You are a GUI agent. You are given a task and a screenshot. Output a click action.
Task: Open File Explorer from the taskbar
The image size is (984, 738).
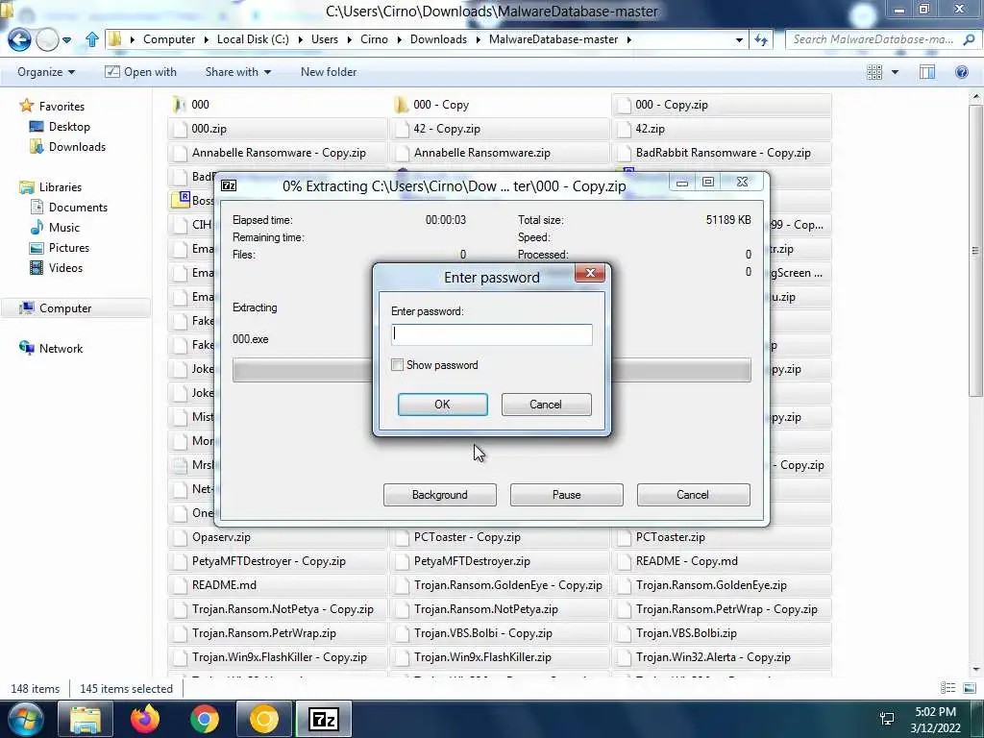click(86, 719)
